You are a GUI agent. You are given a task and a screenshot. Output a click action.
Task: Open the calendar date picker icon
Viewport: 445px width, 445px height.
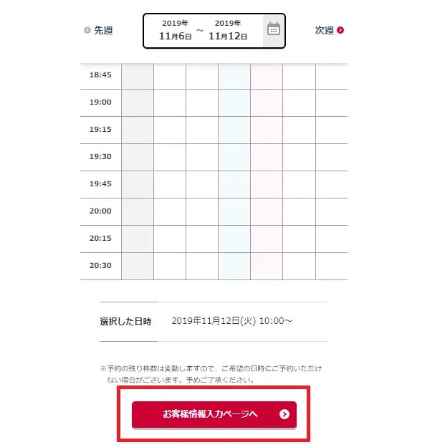pyautogui.click(x=274, y=29)
